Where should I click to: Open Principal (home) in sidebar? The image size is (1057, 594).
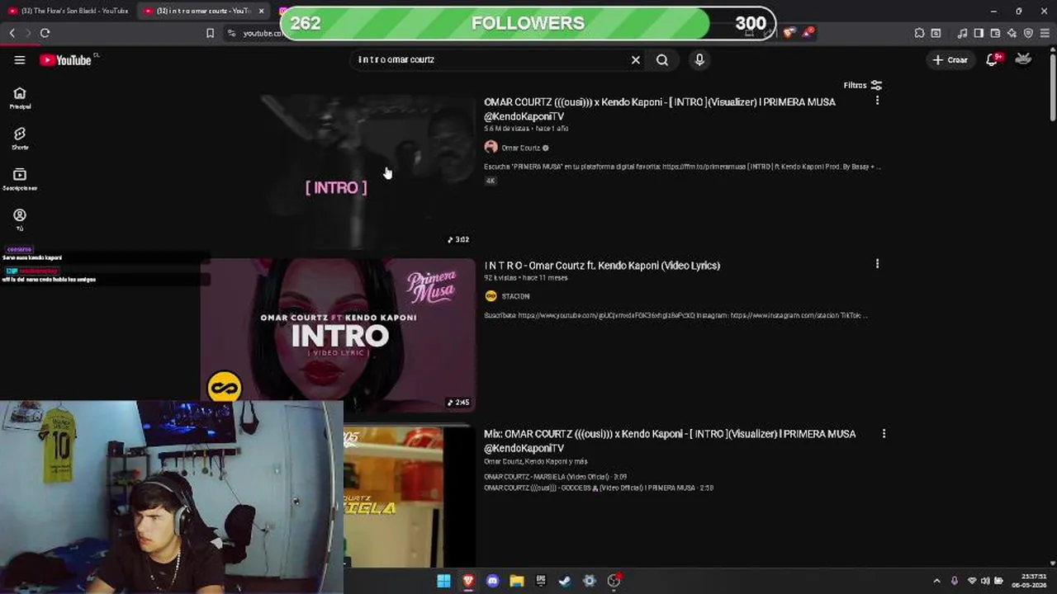(20, 98)
